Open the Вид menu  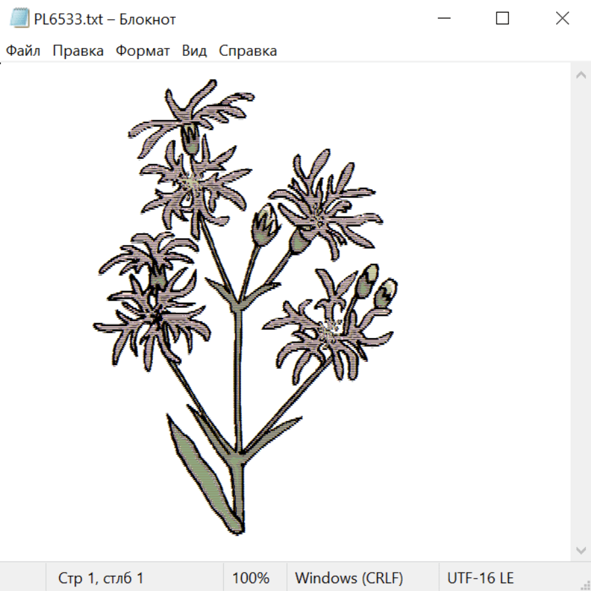(194, 51)
